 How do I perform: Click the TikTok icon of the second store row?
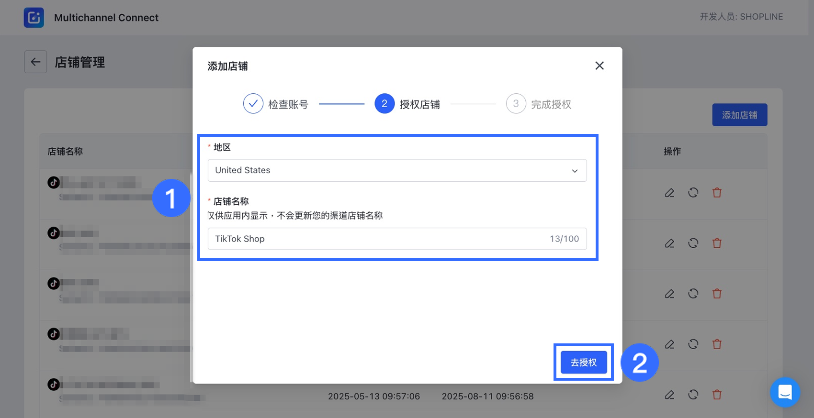coord(54,233)
